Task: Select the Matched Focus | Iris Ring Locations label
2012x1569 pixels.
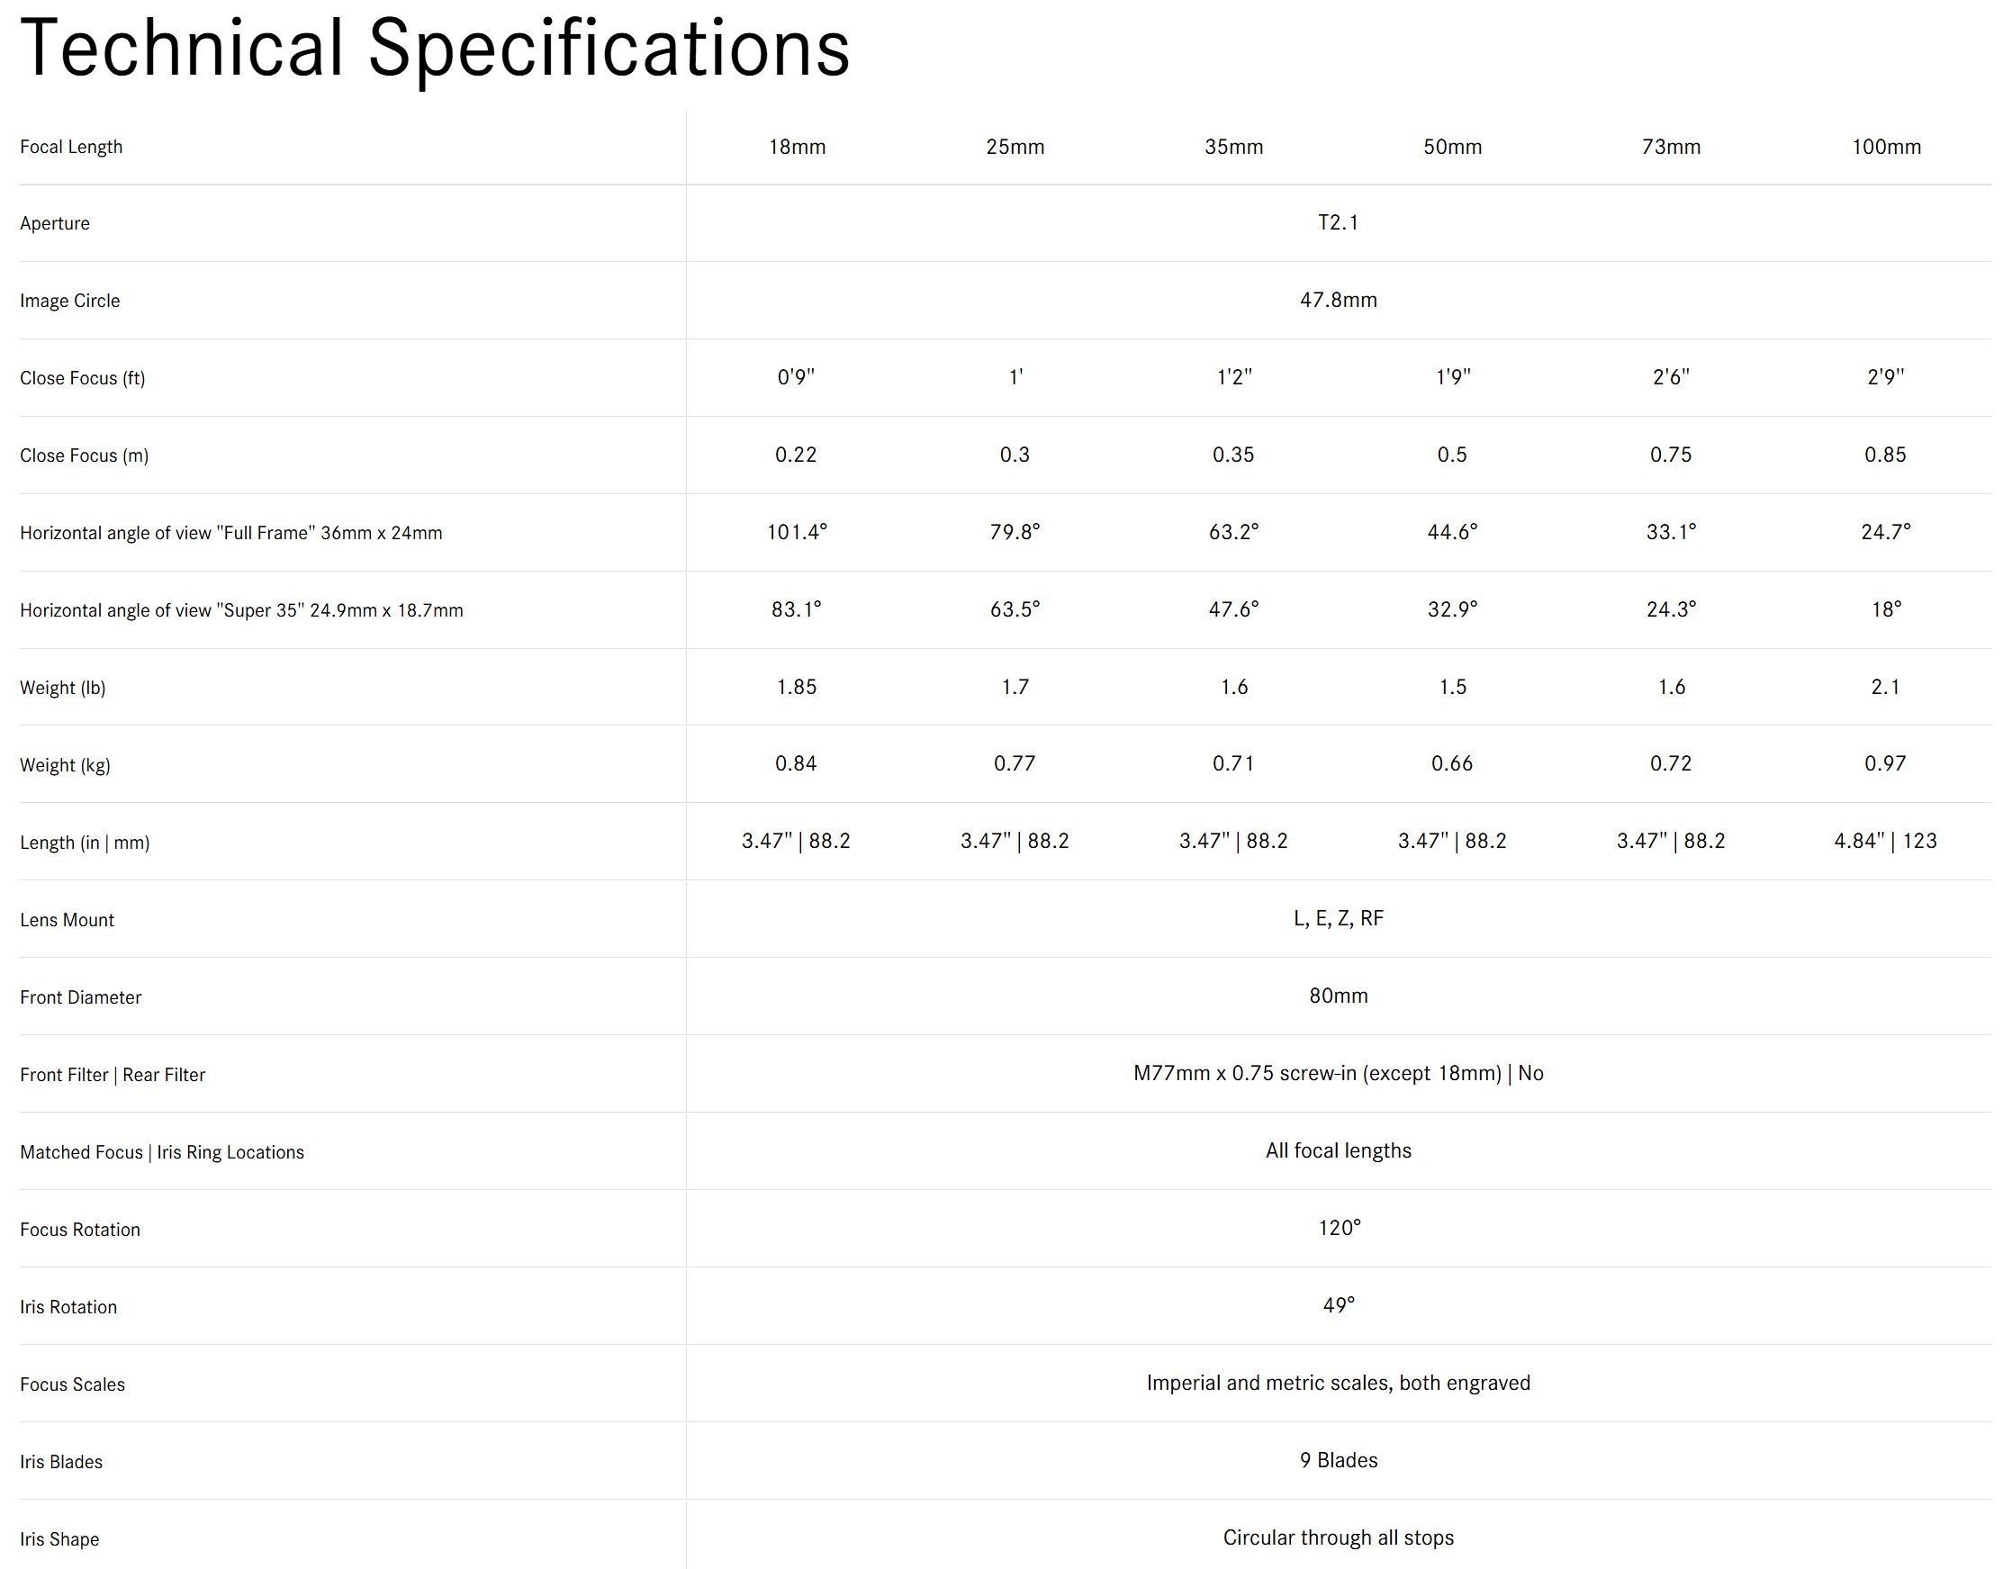Action: (x=162, y=1151)
